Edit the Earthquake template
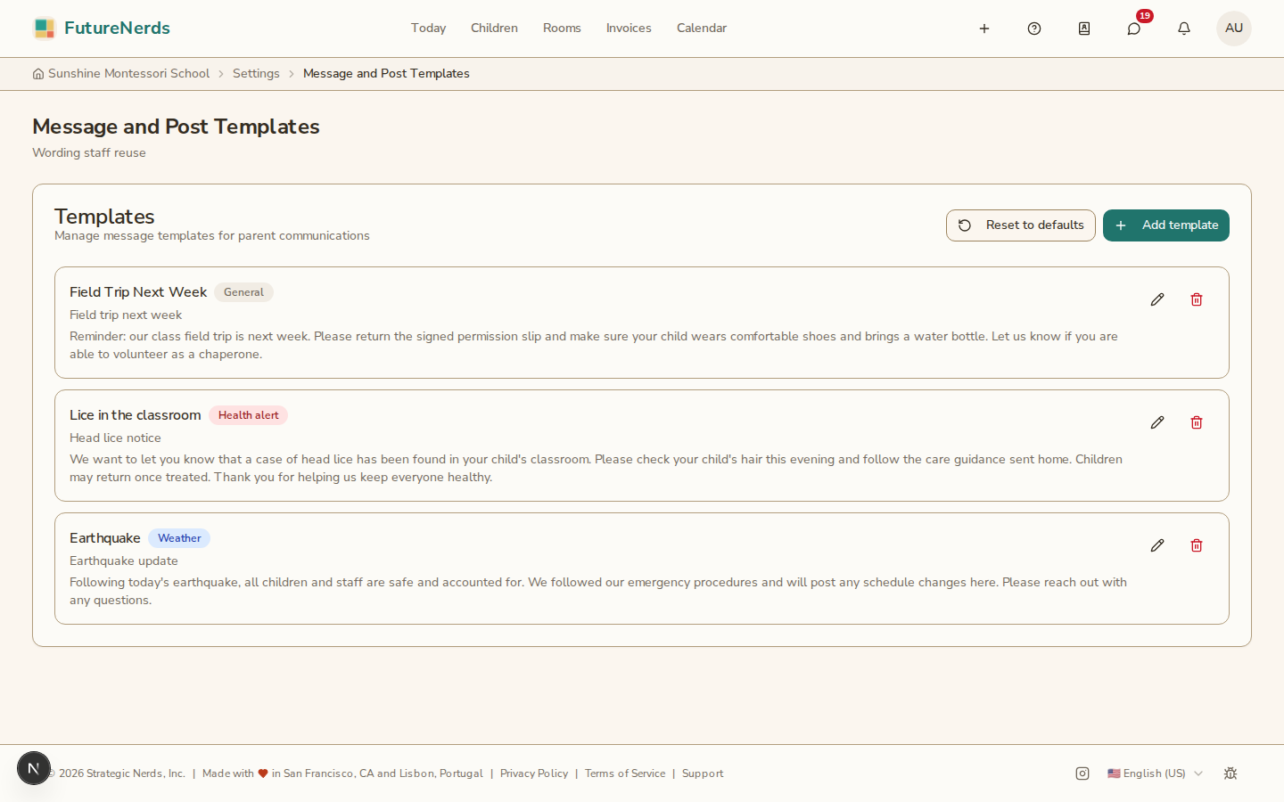 pyautogui.click(x=1157, y=545)
